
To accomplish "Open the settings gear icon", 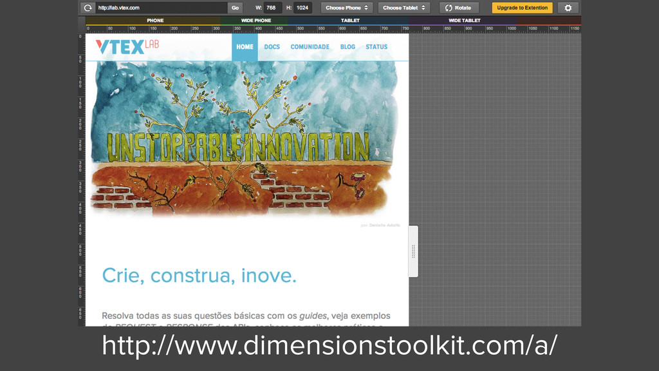I will coord(568,8).
